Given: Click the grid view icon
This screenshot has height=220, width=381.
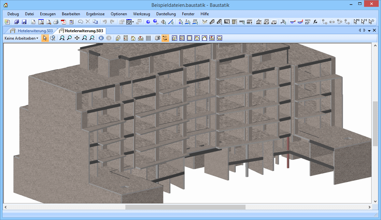Looking at the screenshot, I should (x=148, y=38).
